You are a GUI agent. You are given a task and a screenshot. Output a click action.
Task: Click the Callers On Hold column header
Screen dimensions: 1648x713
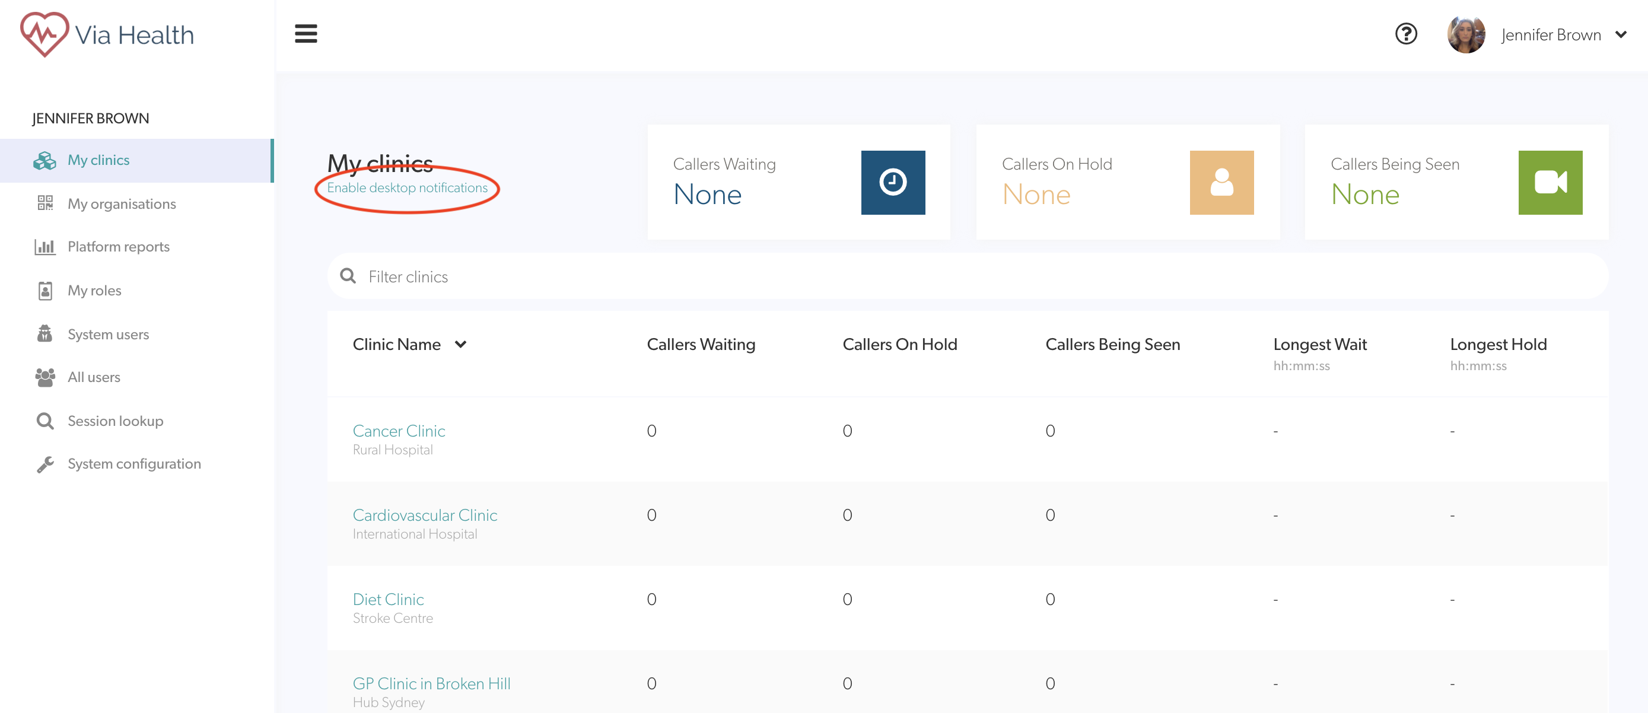tap(899, 345)
